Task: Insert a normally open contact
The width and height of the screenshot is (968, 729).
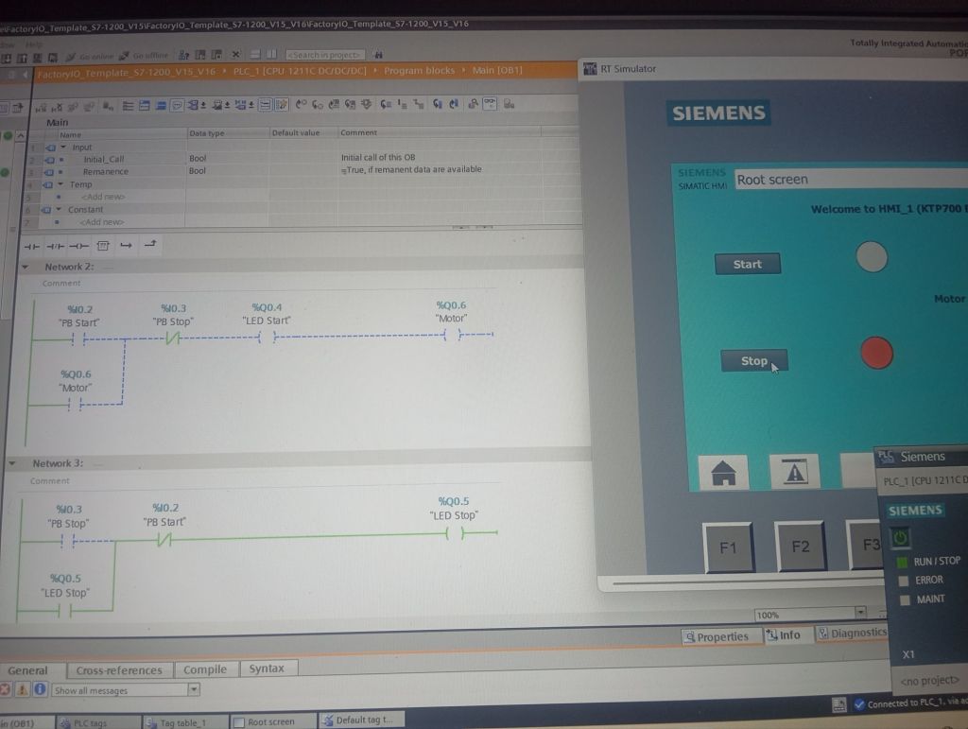Action: [30, 246]
